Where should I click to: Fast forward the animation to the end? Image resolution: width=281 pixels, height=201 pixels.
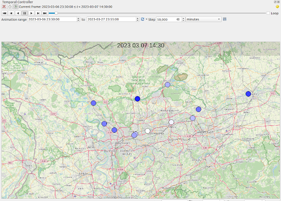(x=45, y=13)
